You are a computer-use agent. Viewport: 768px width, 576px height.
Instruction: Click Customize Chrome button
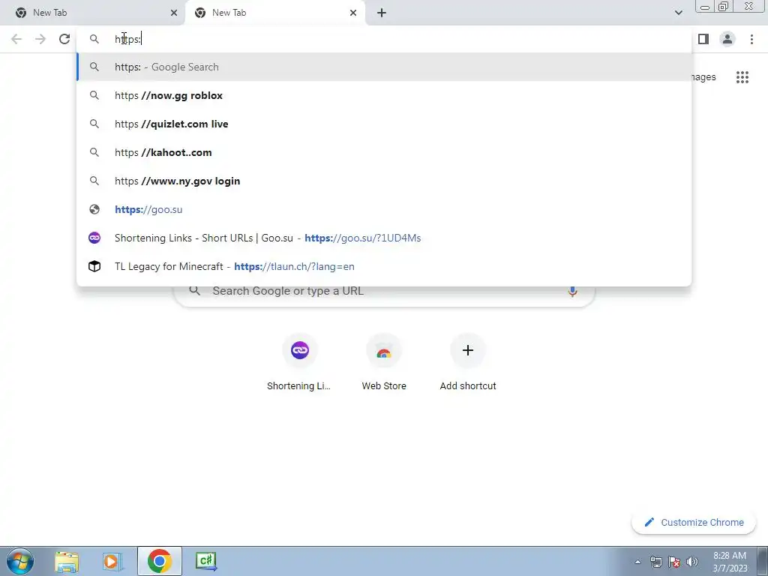coord(694,523)
